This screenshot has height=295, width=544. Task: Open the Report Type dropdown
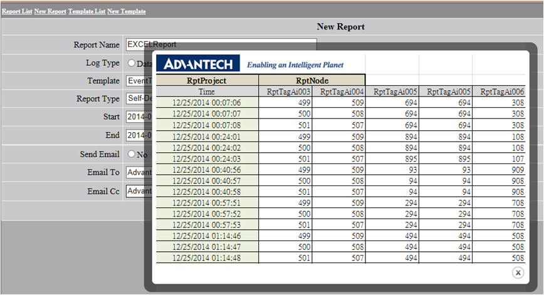tap(139, 98)
